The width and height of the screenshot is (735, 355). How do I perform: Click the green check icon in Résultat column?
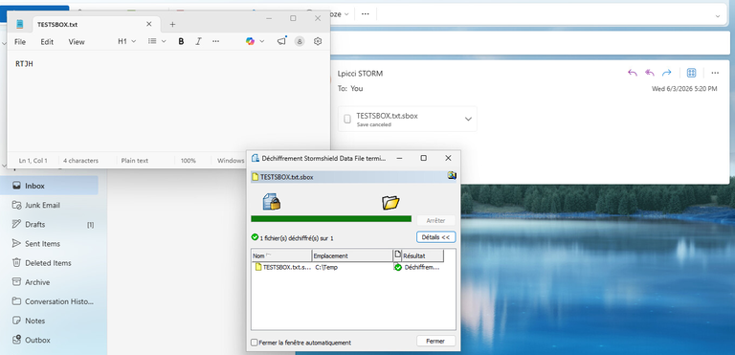398,267
